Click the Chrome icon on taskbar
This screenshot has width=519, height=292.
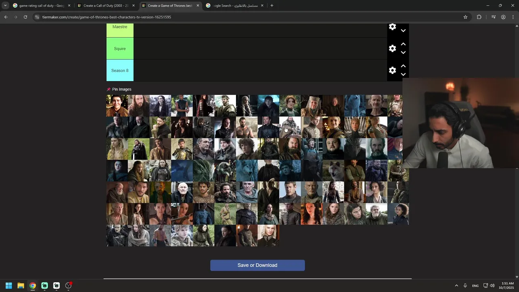coord(32,286)
